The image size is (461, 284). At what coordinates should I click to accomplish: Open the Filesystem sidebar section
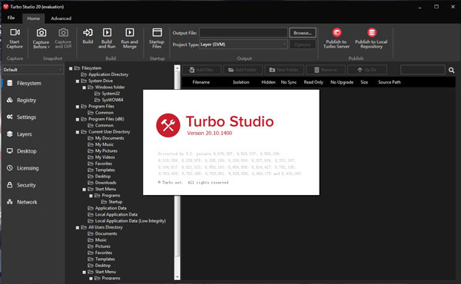pyautogui.click(x=32, y=83)
